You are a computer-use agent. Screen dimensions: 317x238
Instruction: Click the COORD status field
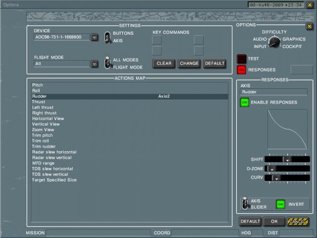pos(205,233)
